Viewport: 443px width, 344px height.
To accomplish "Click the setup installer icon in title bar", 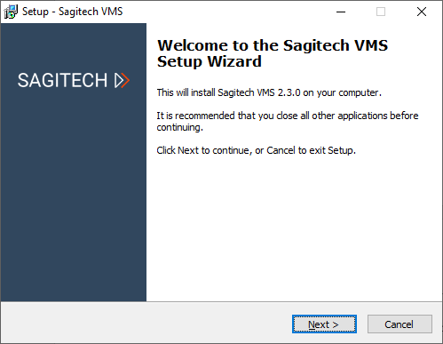I will tap(11, 12).
